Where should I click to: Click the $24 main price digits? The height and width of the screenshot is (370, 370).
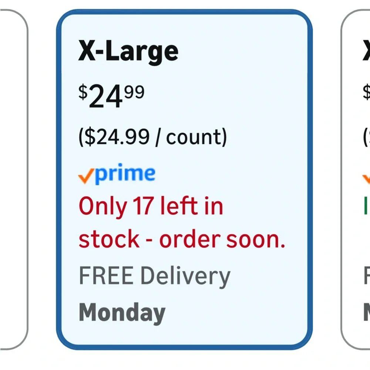click(106, 97)
